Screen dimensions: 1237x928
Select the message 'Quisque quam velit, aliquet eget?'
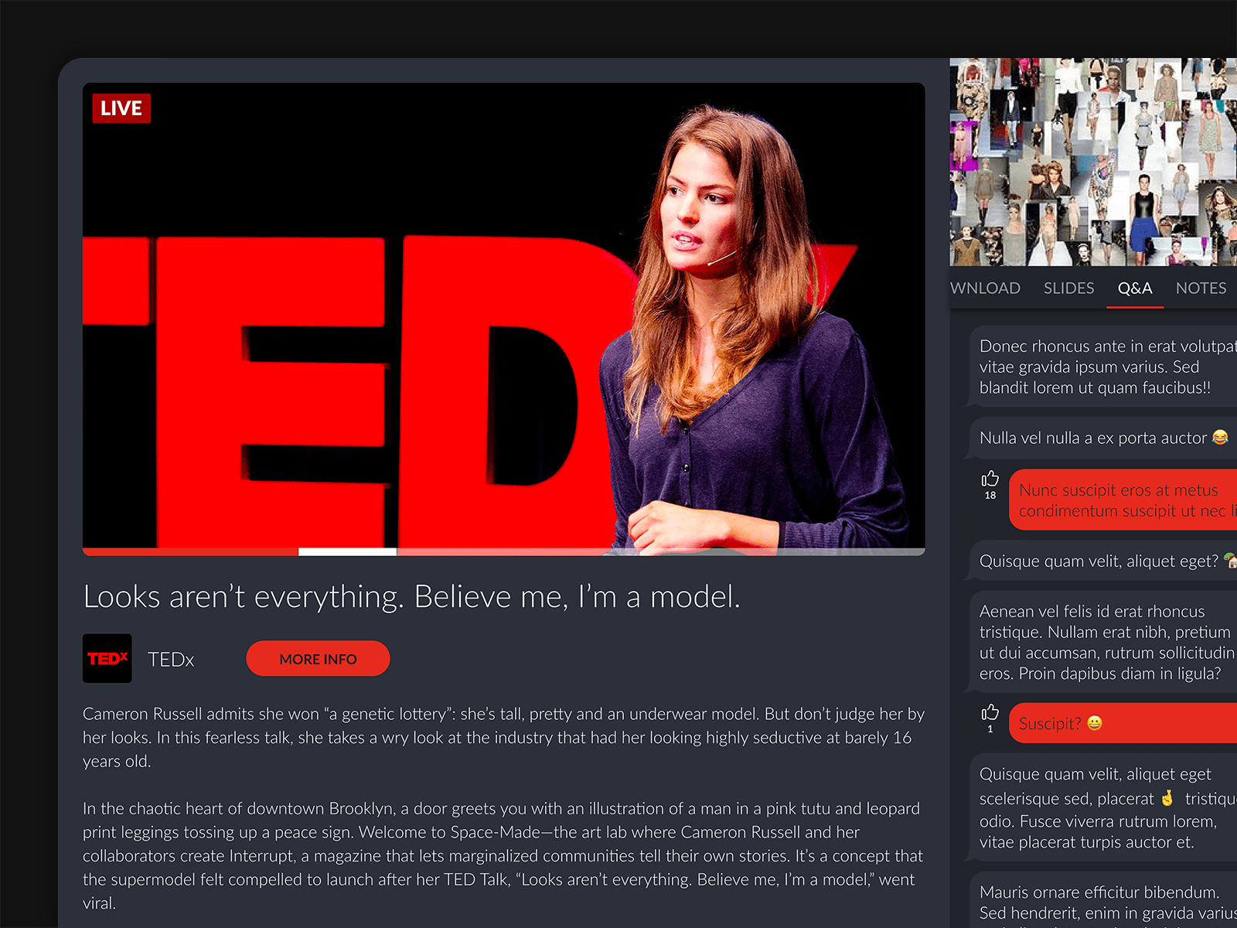[1102, 561]
